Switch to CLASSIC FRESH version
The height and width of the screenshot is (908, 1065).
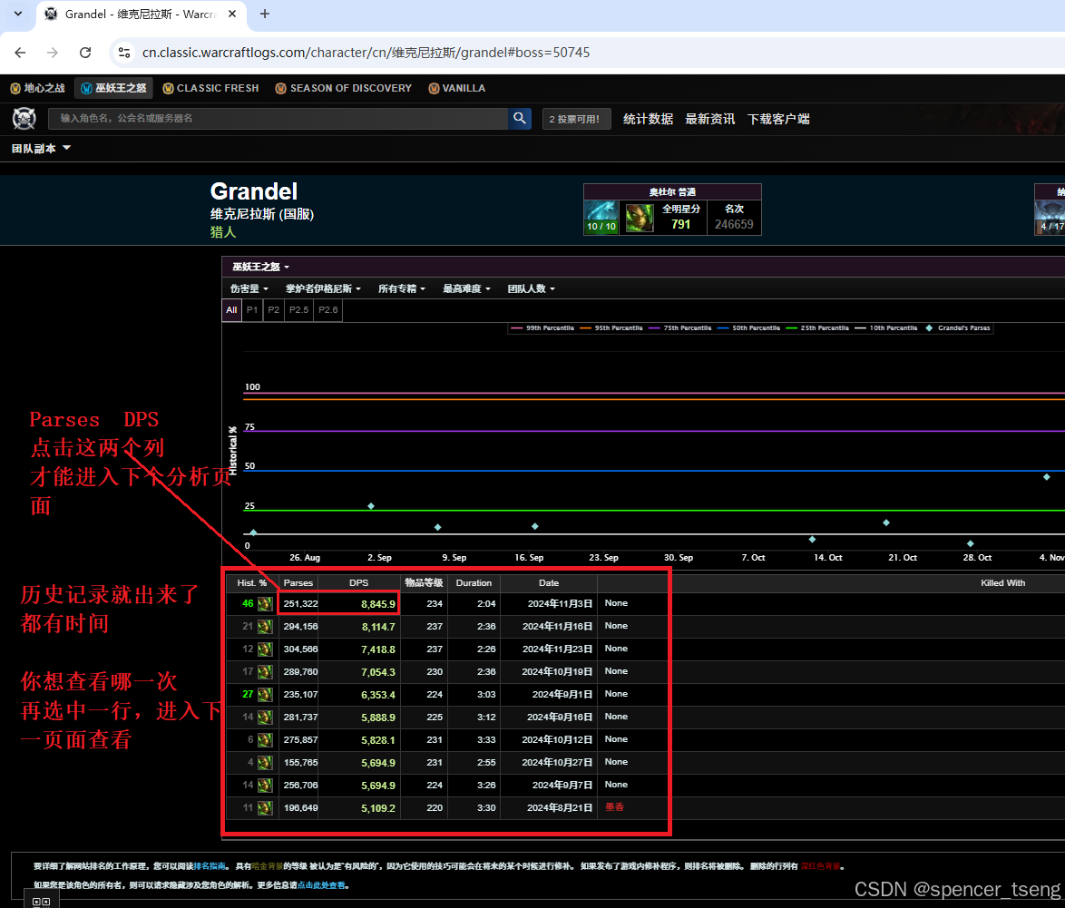click(211, 88)
